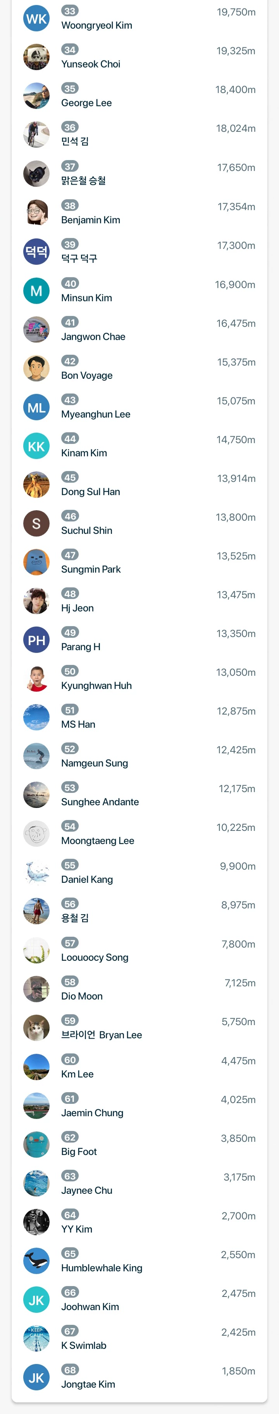Open Parang H's PH avatar
Screen dimensions: 279x1414
tap(36, 640)
